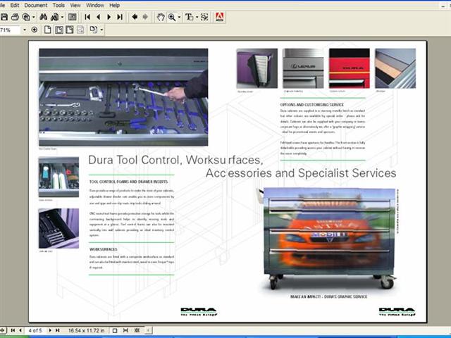This screenshot has height=338, width=451.
Task: Click the Adobe logo icon
Action: click(x=219, y=17)
